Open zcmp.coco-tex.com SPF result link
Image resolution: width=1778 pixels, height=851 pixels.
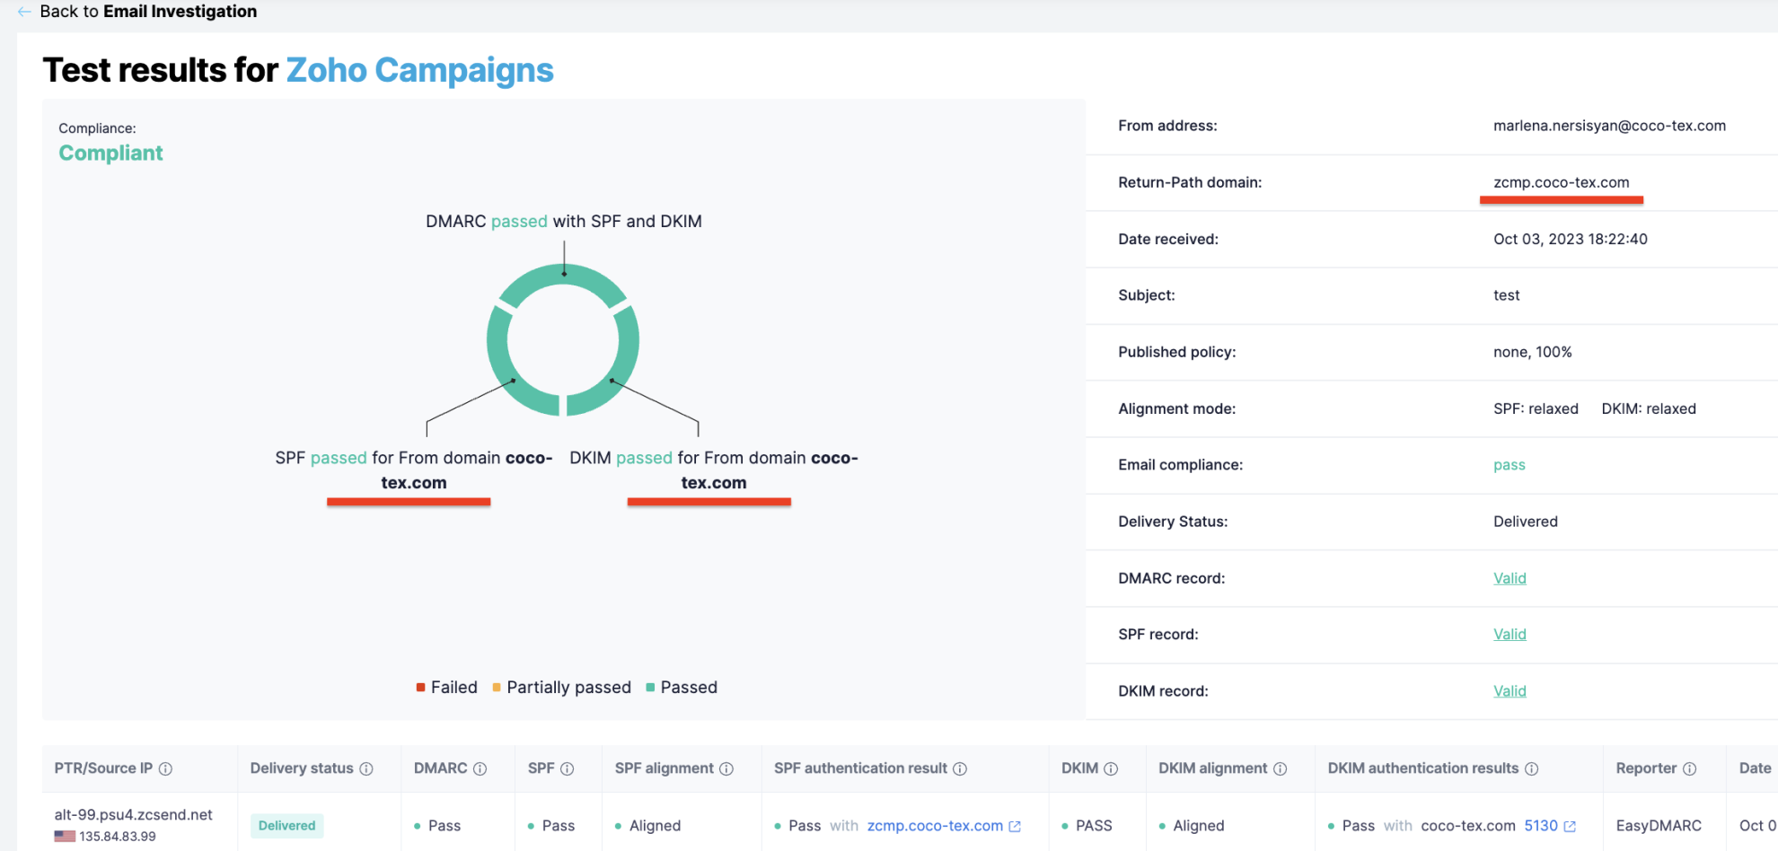tap(935, 826)
